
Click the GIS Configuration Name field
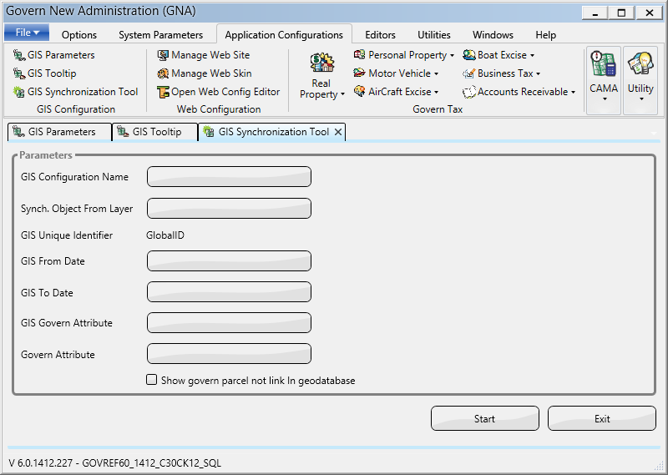[x=229, y=177]
